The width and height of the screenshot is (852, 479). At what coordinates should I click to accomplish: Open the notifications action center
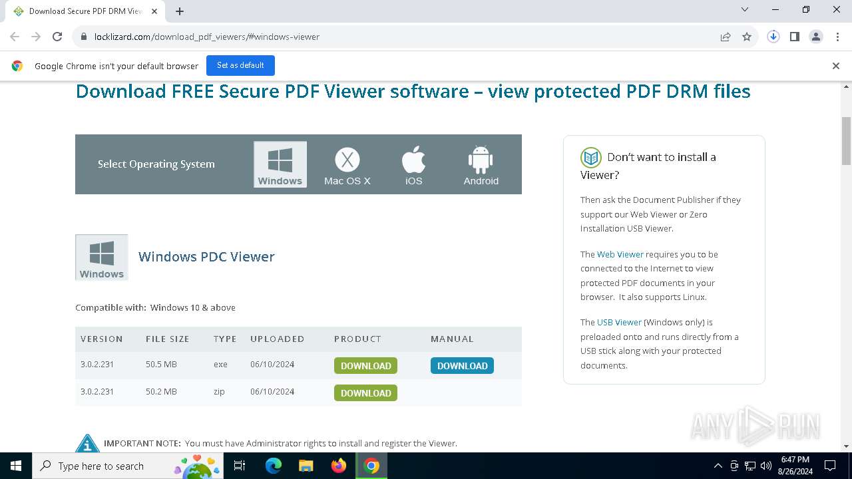click(830, 466)
